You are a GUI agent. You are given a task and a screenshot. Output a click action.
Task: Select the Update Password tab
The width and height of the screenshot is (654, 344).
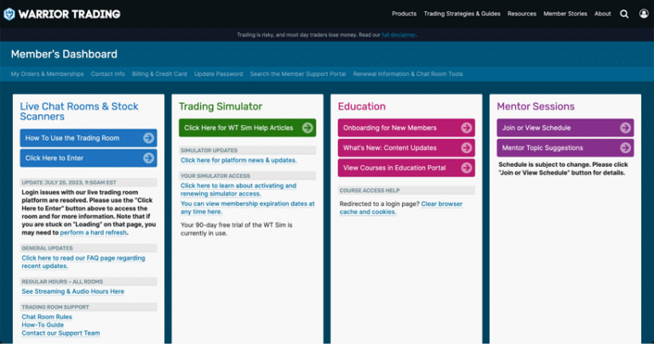218,74
